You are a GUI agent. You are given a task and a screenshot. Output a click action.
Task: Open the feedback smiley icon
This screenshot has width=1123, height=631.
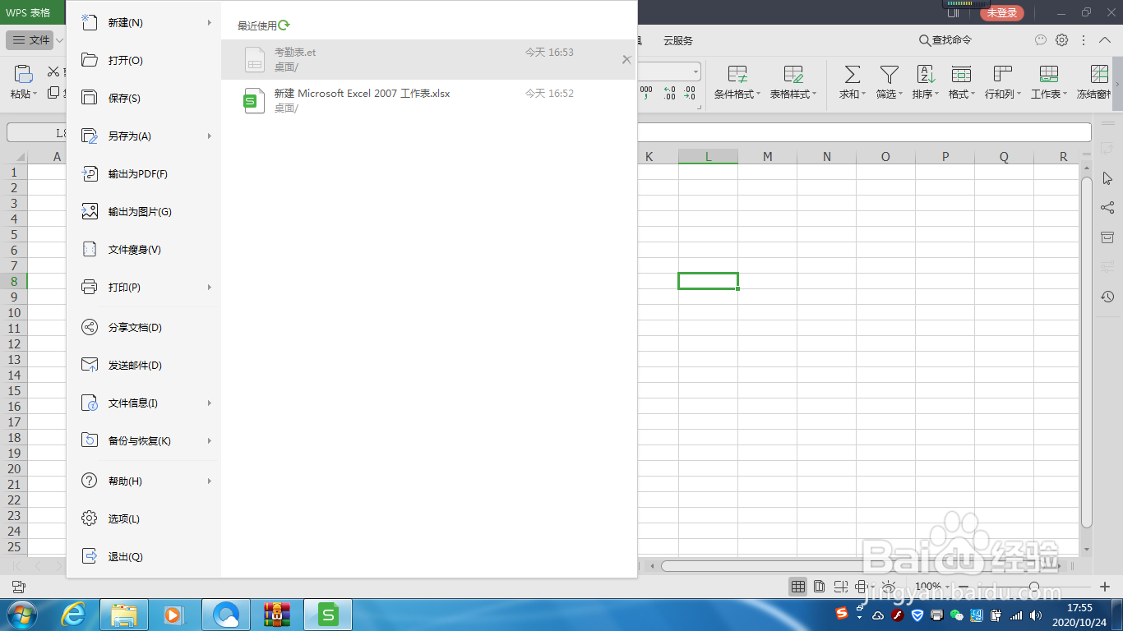click(x=1041, y=40)
